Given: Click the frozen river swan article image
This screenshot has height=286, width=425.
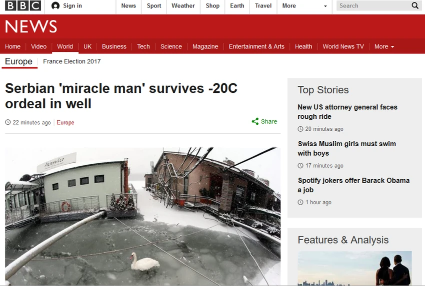Looking at the screenshot, I should (x=143, y=217).
